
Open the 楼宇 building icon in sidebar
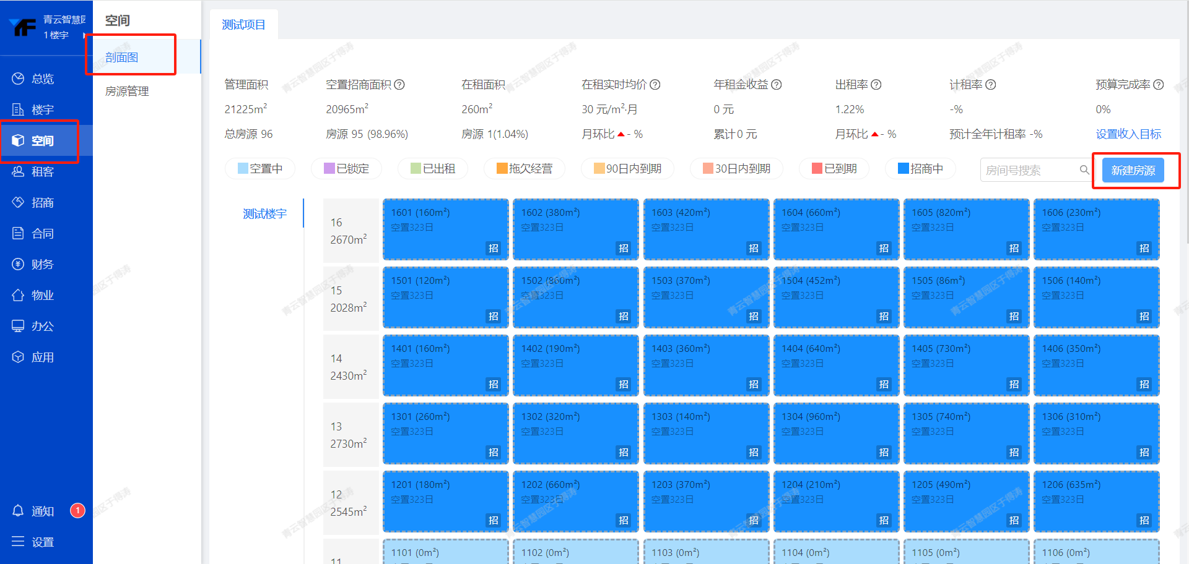pyautogui.click(x=18, y=109)
